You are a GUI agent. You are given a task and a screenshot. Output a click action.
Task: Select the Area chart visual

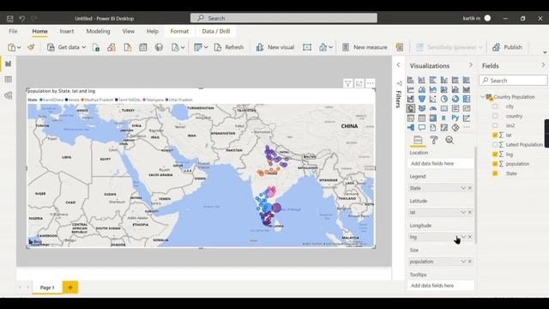pyautogui.click(x=422, y=89)
